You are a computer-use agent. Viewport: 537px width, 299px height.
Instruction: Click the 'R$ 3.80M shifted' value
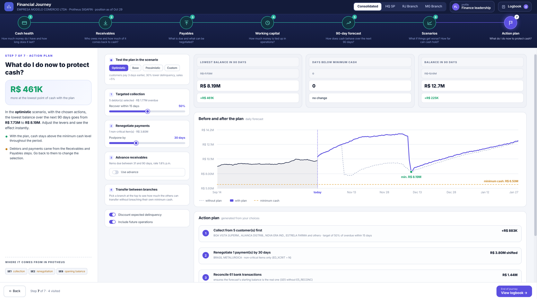(504, 253)
